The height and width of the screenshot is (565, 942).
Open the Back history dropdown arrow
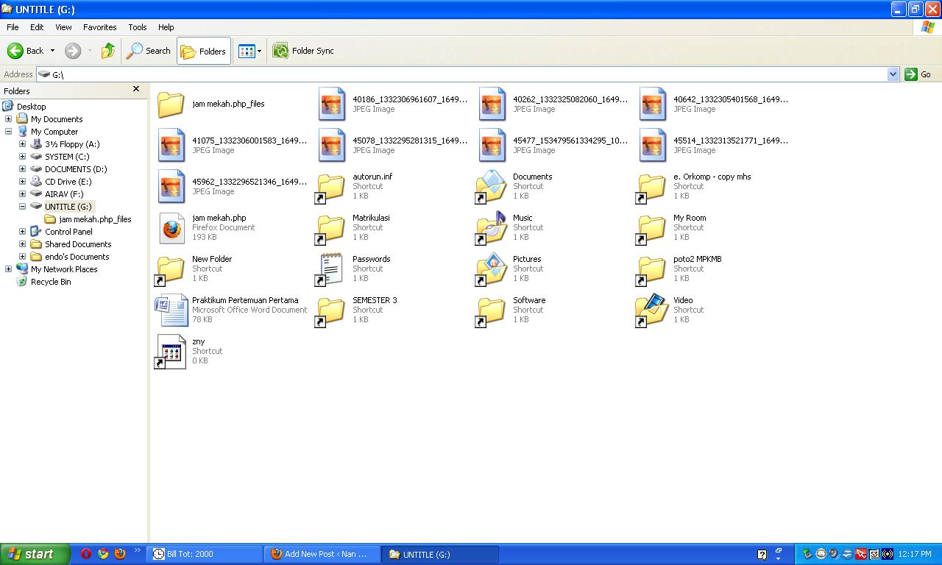pyautogui.click(x=52, y=51)
